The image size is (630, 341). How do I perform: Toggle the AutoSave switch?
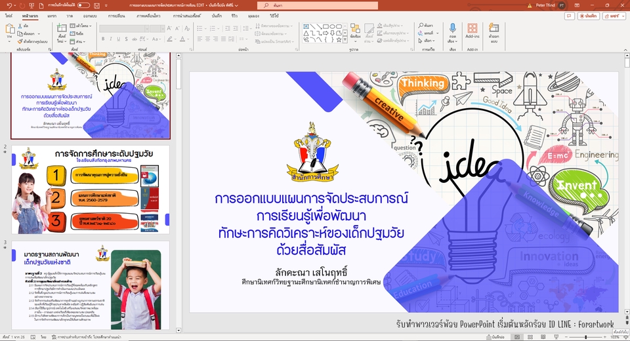(83, 6)
